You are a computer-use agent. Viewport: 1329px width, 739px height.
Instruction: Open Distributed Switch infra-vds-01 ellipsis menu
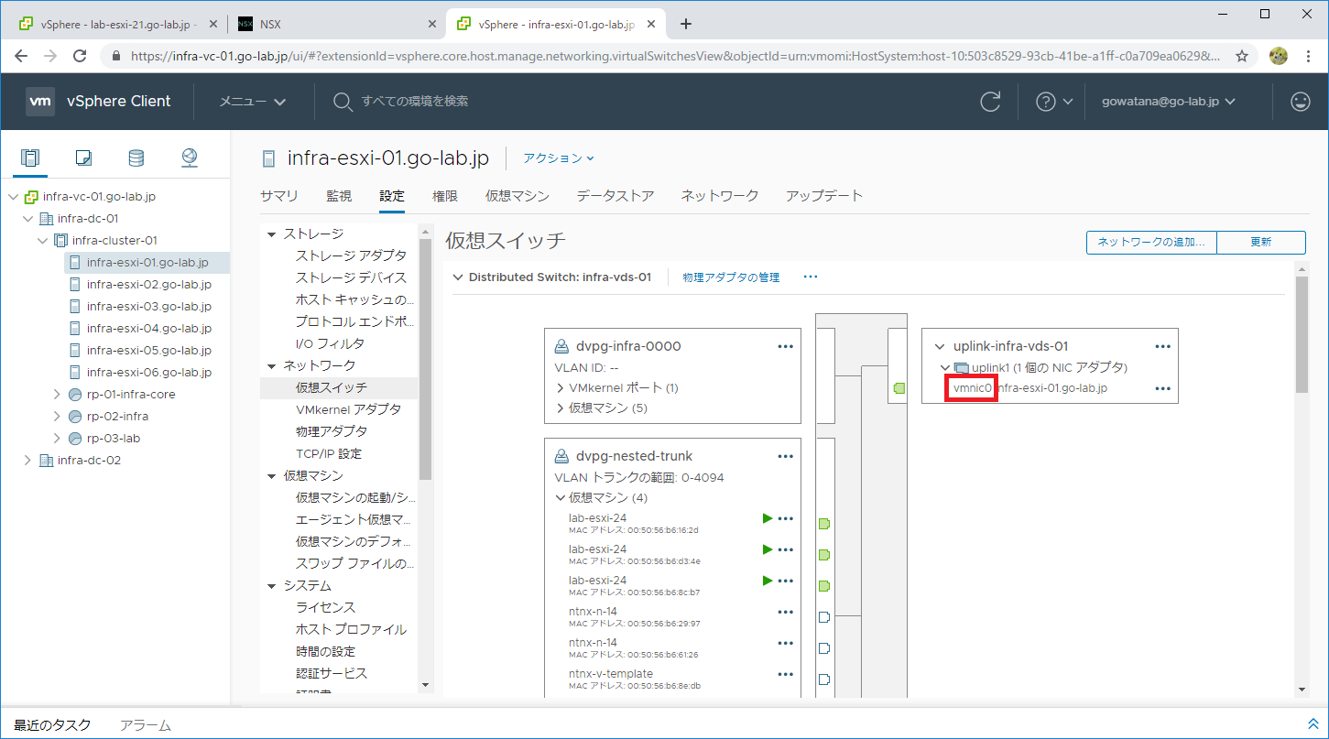(811, 277)
